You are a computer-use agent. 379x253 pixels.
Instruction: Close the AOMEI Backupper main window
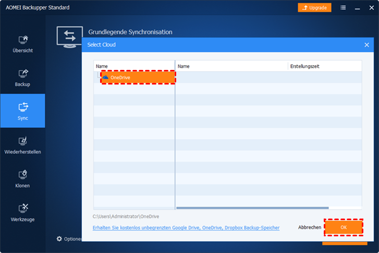[372, 8]
